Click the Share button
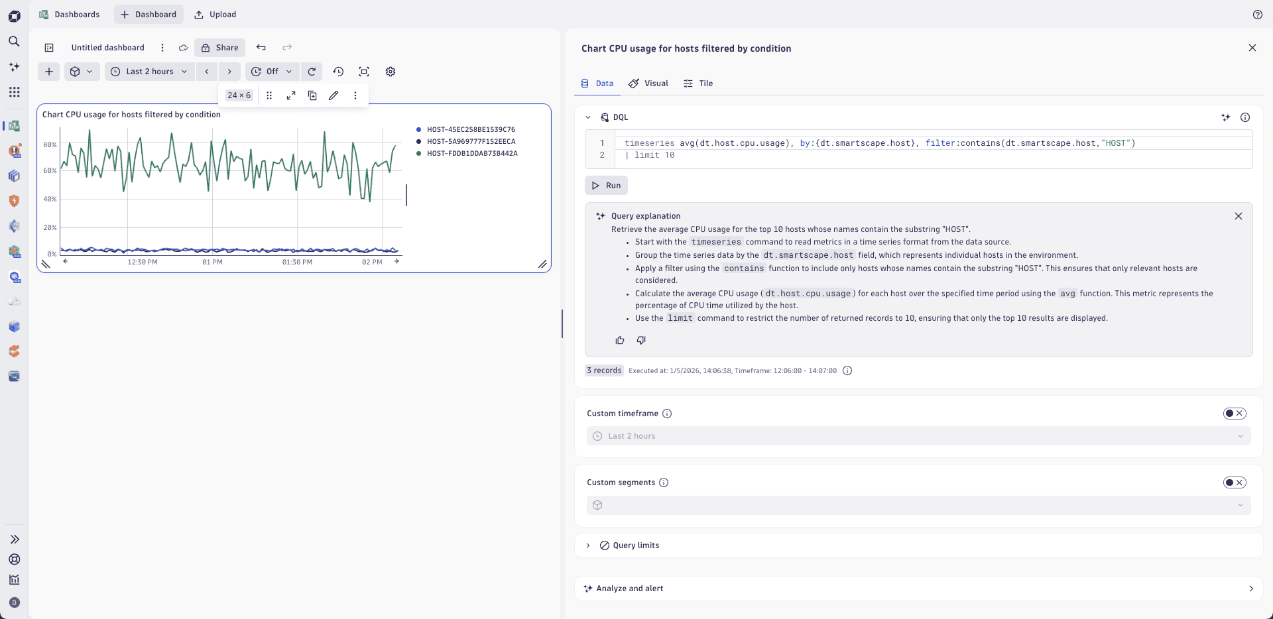This screenshot has height=619, width=1273. (x=219, y=47)
